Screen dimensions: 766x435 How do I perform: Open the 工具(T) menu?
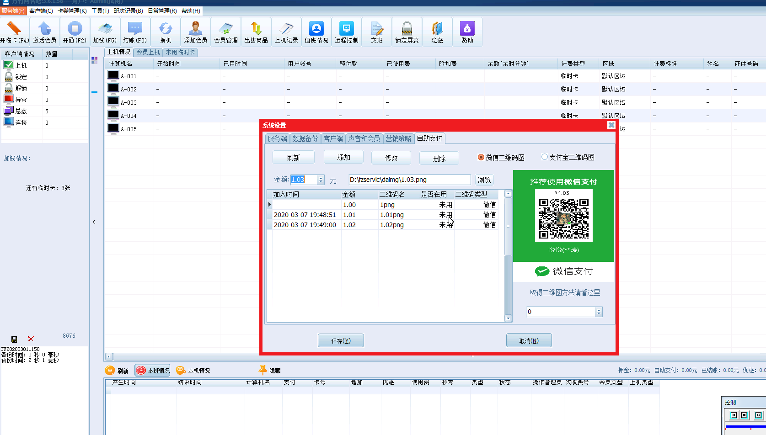(x=100, y=11)
